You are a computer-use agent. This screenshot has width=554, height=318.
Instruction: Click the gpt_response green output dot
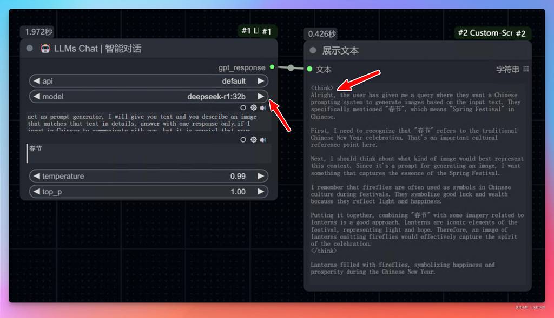(272, 67)
